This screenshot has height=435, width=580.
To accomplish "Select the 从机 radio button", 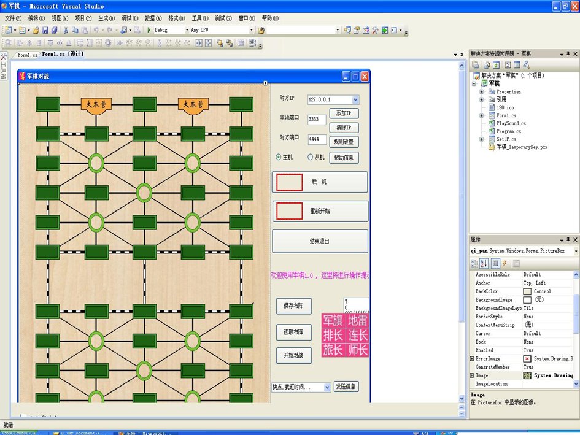I will pos(311,157).
